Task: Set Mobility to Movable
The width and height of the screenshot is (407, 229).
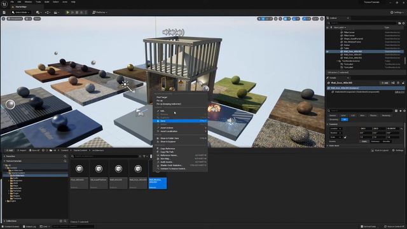Action: pyautogui.click(x=386, y=141)
